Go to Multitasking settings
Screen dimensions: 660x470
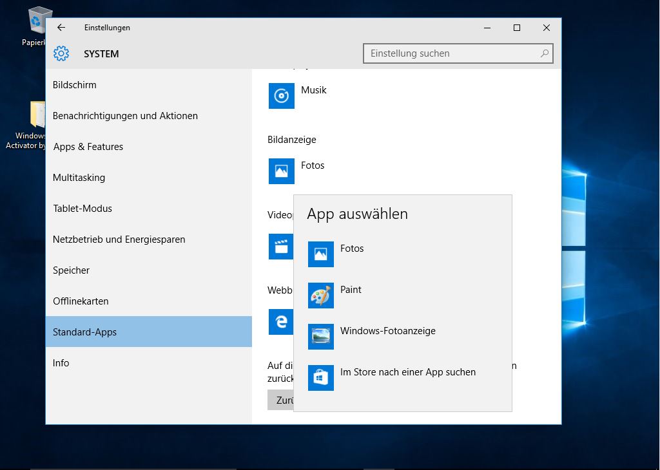click(x=149, y=178)
